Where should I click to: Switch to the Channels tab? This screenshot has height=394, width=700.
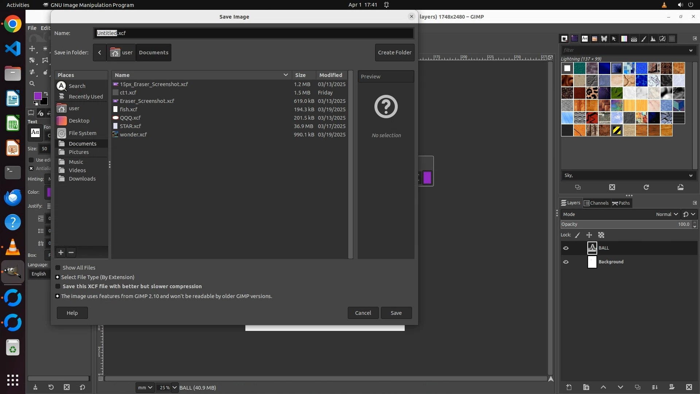click(596, 203)
